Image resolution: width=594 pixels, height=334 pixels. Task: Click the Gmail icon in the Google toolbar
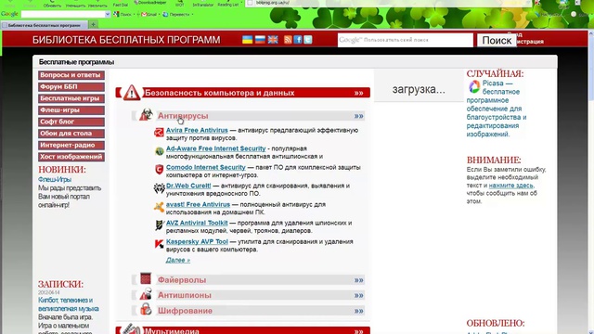tap(144, 15)
